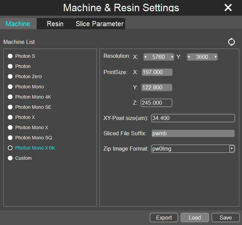The height and width of the screenshot is (225, 242).
Task: Click the Machine List heading text
Action: click(x=19, y=42)
